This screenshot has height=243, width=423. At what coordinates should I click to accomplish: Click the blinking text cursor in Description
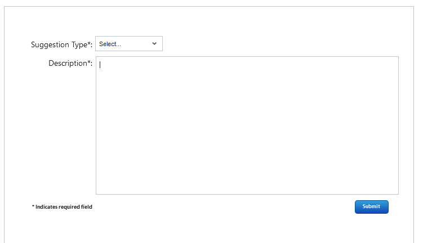(100, 64)
